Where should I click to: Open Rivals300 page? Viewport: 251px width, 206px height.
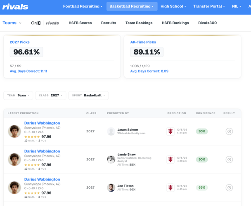[x=208, y=23]
